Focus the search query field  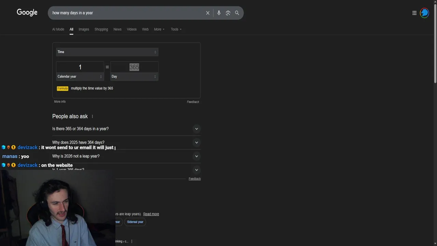(x=126, y=13)
